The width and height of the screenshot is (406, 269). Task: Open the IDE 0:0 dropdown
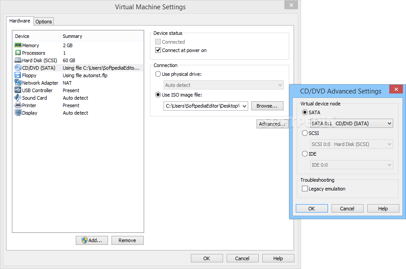352,165
